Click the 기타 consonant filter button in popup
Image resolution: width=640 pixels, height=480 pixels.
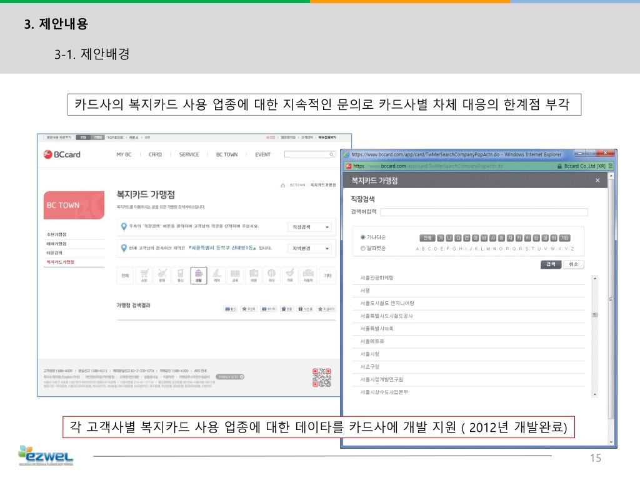click(x=564, y=238)
